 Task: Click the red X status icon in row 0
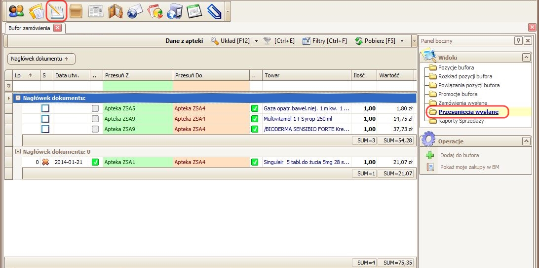tap(45, 162)
